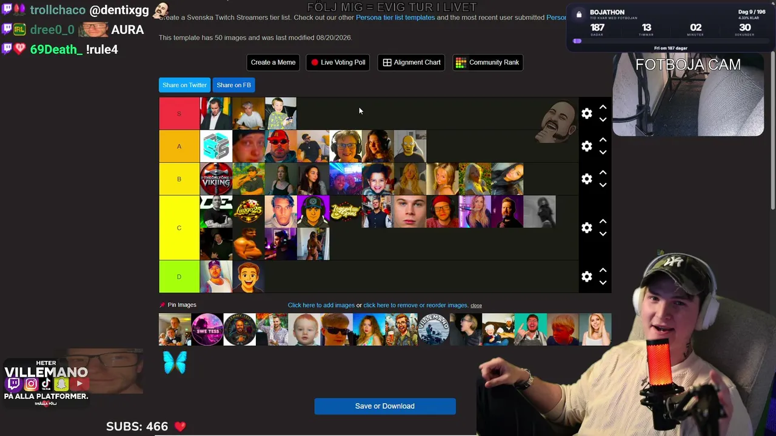The width and height of the screenshot is (776, 436).
Task: Move the S tier row up
Action: pos(603,107)
